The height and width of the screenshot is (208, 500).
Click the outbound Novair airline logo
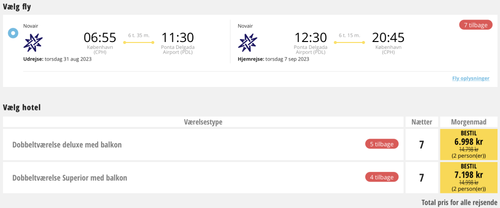click(33, 42)
